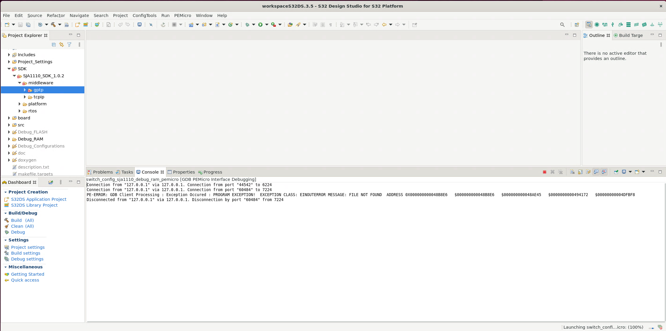Toggle Word Wrap in Console toolbar
Screen dimensions: 666x331
[x=588, y=172]
